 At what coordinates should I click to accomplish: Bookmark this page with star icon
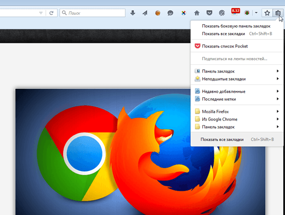pyautogui.click(x=267, y=13)
